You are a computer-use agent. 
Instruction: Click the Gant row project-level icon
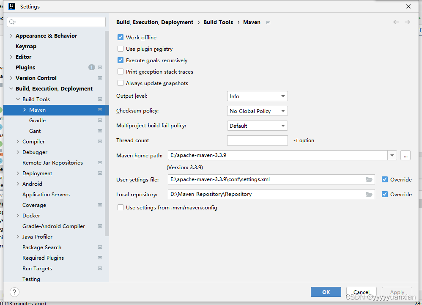(100, 131)
